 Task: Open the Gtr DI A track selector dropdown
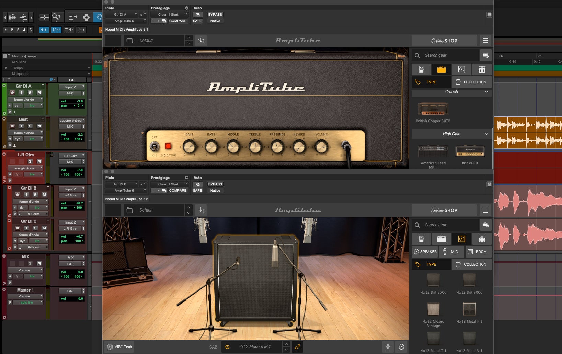coord(122,14)
